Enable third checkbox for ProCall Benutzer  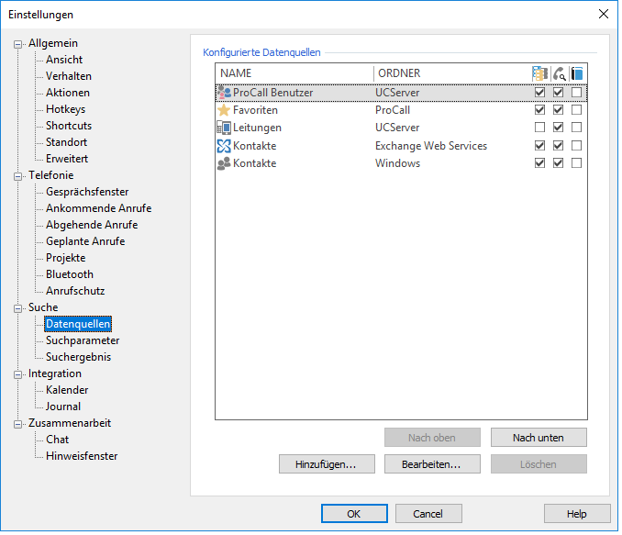[576, 93]
